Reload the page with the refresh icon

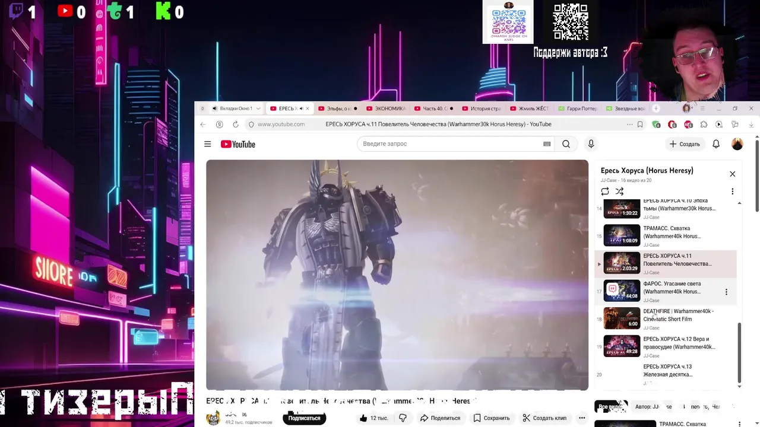236,125
